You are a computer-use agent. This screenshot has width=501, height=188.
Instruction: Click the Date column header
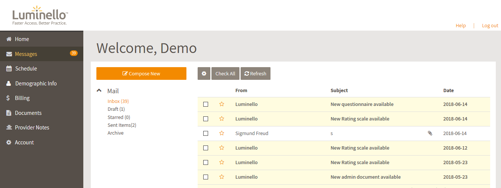pos(449,90)
